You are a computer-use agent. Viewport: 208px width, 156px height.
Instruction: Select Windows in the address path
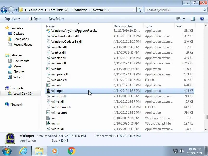click(81, 10)
